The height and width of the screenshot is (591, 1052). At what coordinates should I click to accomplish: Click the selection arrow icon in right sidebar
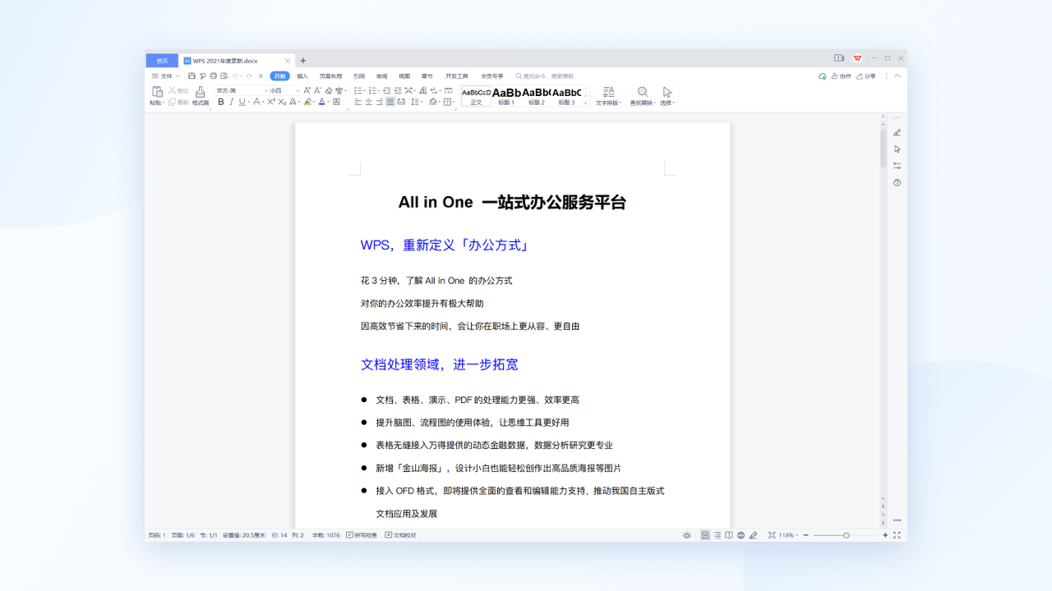click(x=897, y=149)
